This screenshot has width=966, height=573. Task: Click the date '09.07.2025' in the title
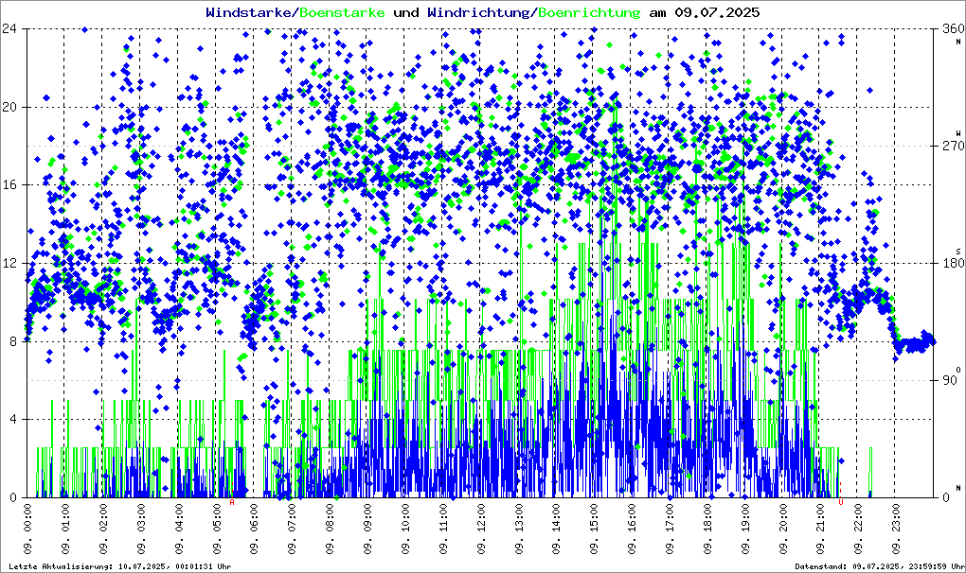717,13
